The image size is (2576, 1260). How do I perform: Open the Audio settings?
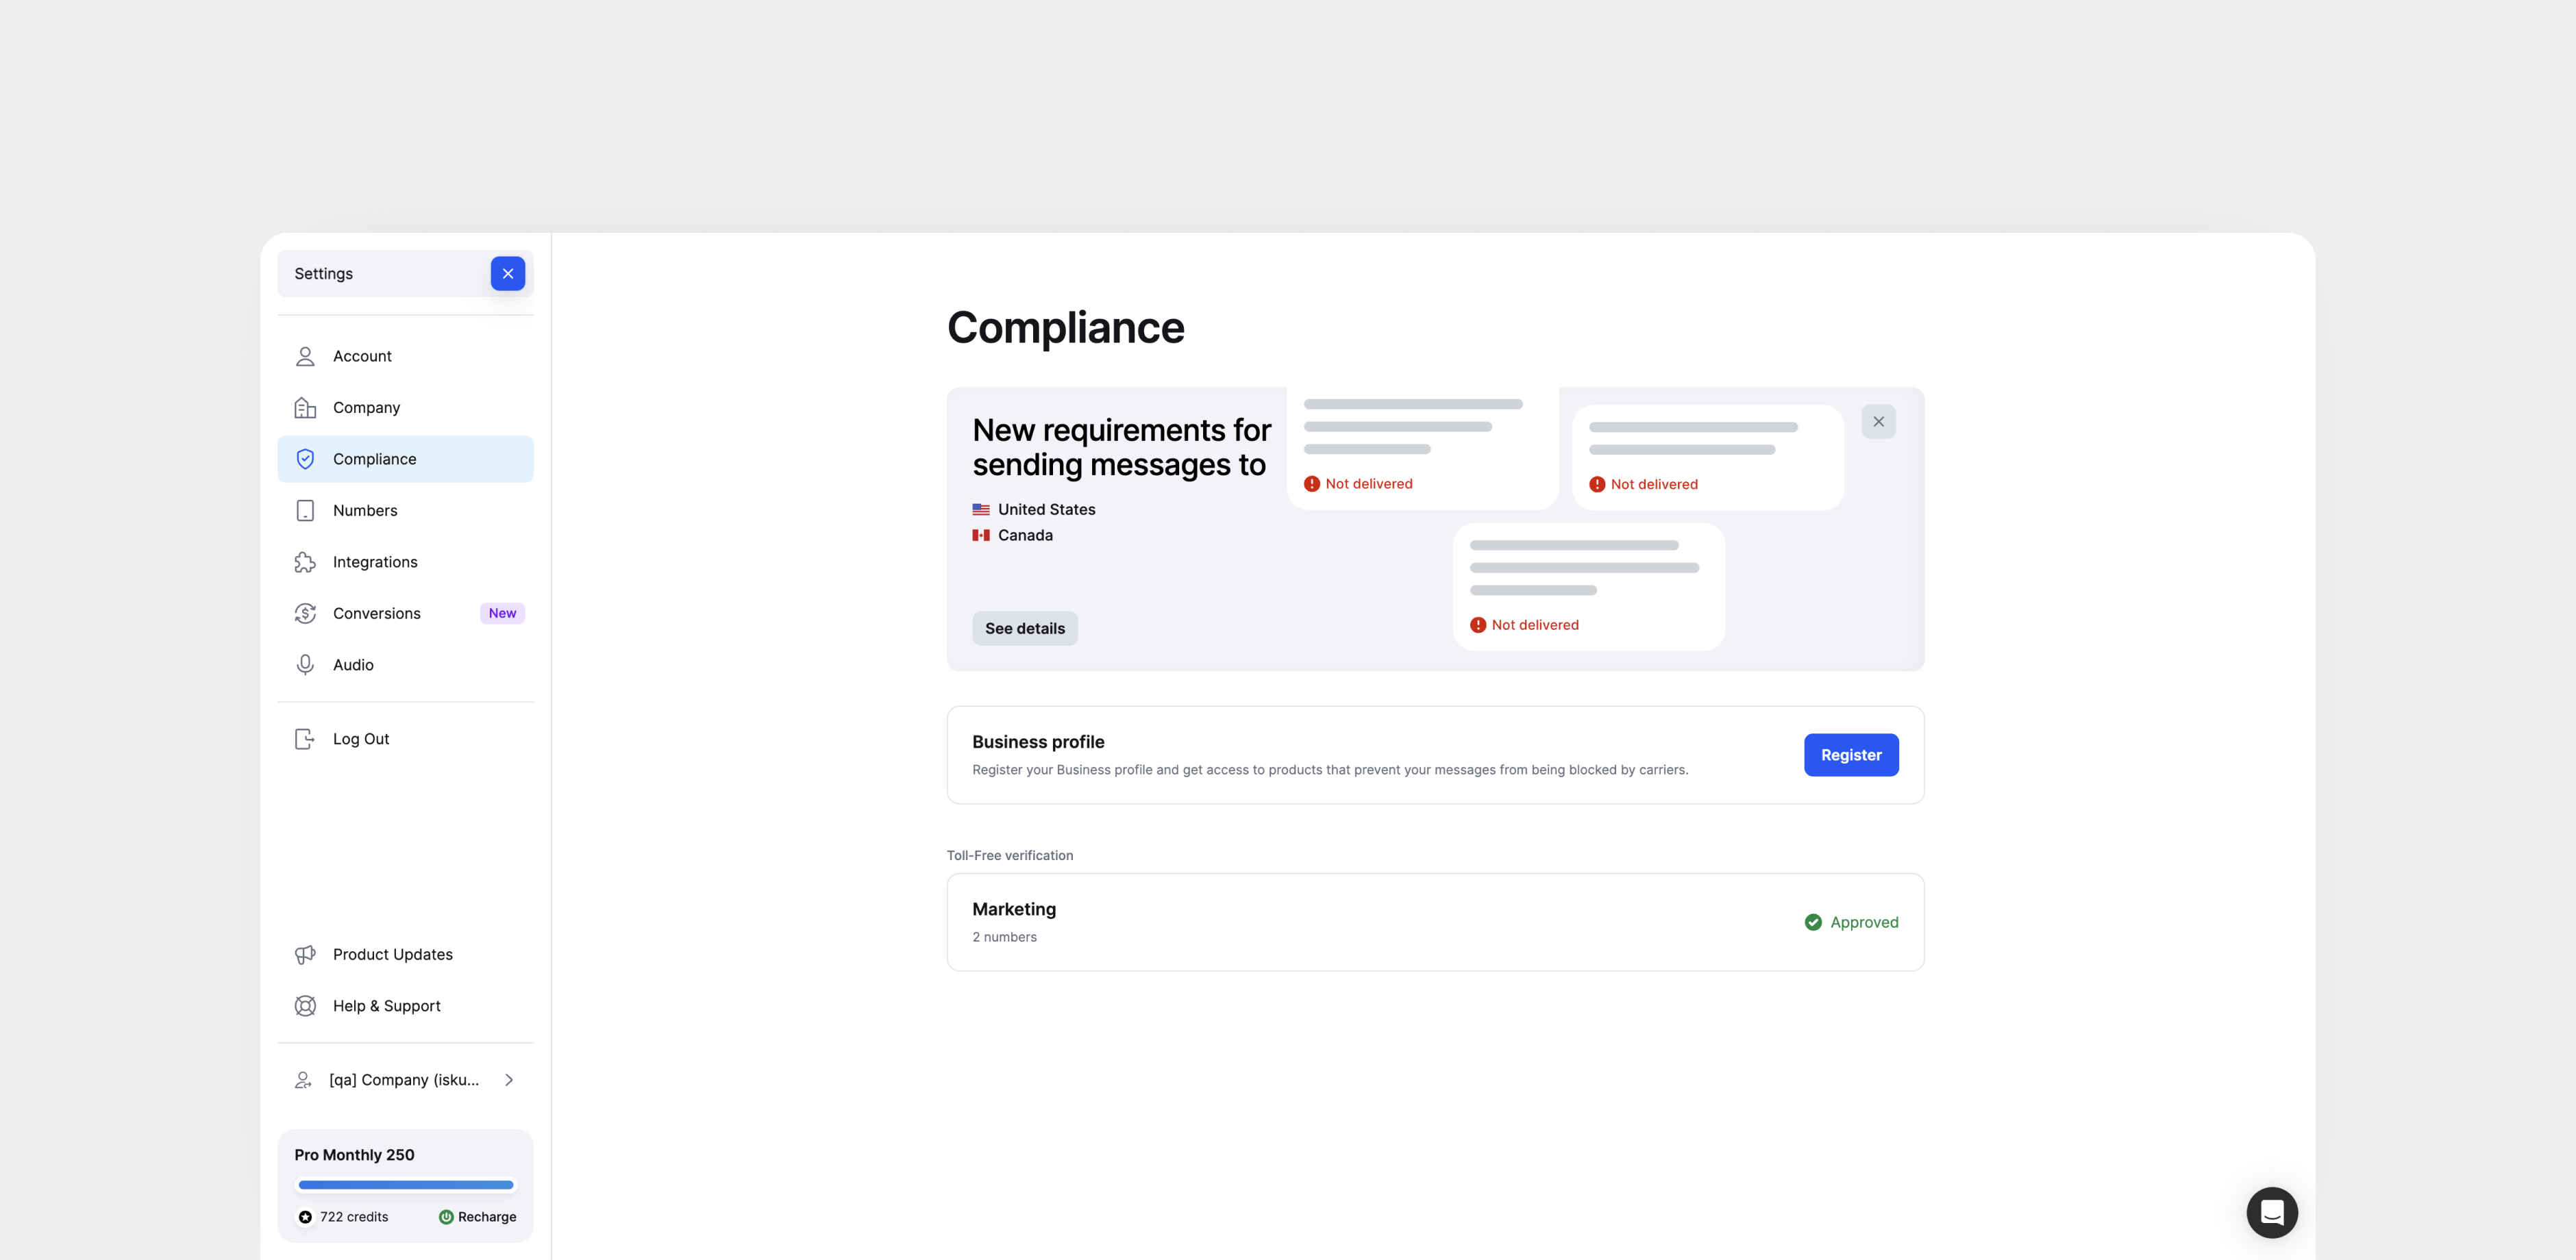tap(405, 666)
